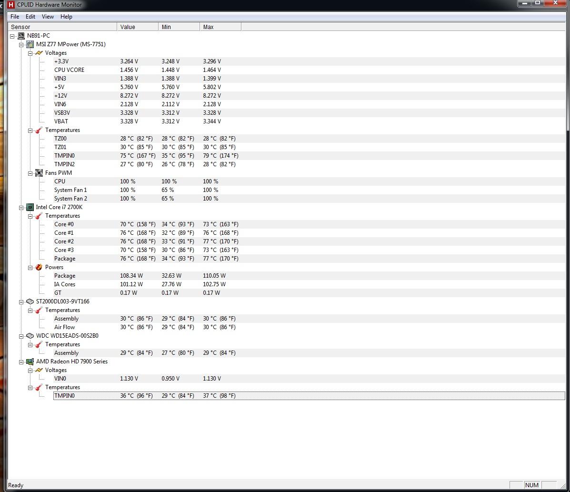
Task: Click the motherboard Voltages lightning icon
Action: (39, 53)
